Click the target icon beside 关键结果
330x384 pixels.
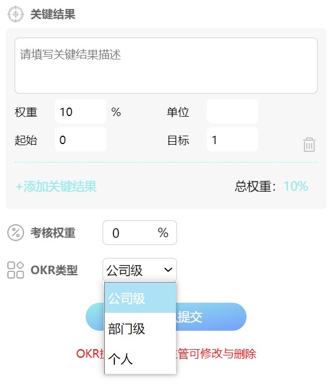click(x=16, y=14)
